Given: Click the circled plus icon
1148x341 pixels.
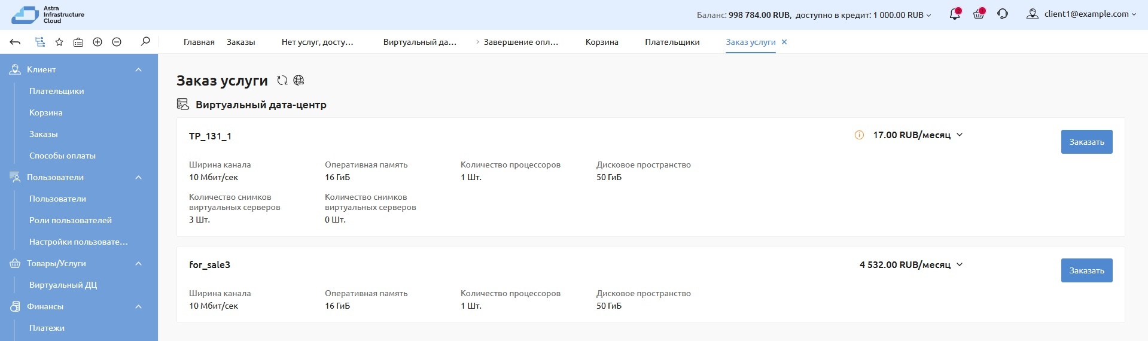Looking at the screenshot, I should coord(98,42).
